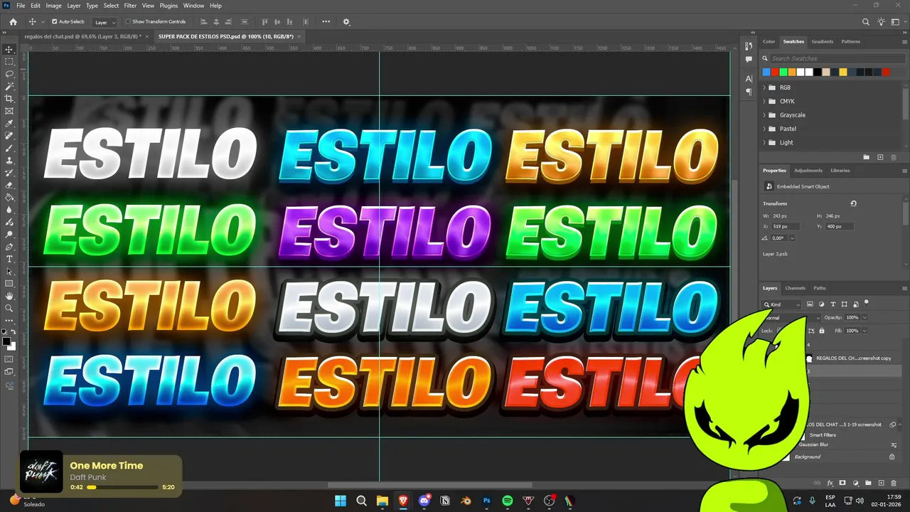Expand the Grayscale swatch group
The width and height of the screenshot is (910, 512).
coord(764,115)
